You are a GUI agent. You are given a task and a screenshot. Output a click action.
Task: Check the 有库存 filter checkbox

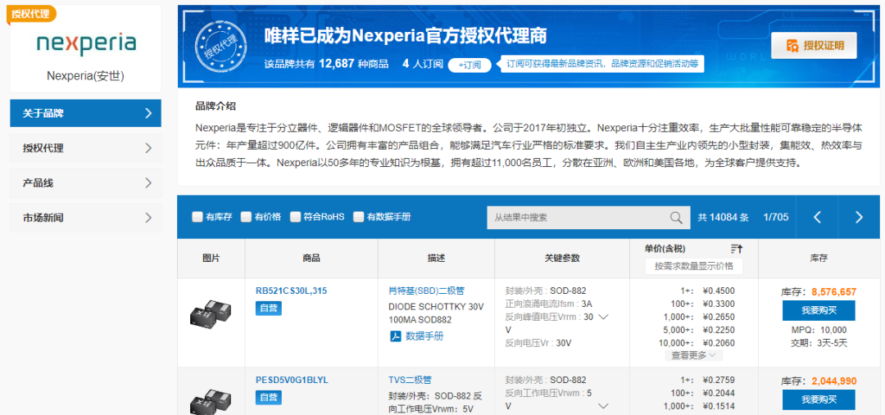pyautogui.click(x=197, y=217)
